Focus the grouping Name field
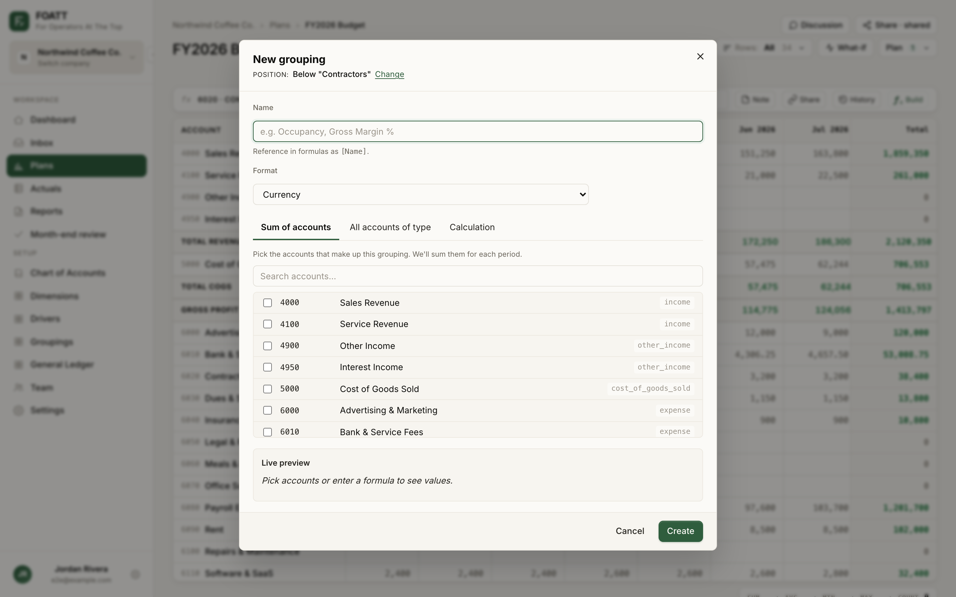The width and height of the screenshot is (956, 597). 478,131
